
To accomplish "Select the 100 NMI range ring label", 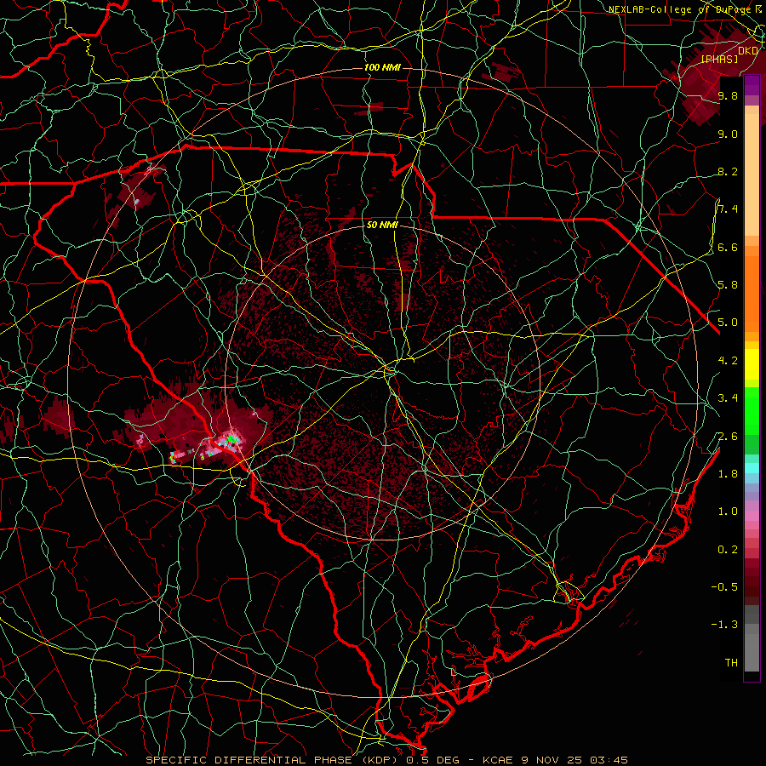I will pyautogui.click(x=382, y=67).
